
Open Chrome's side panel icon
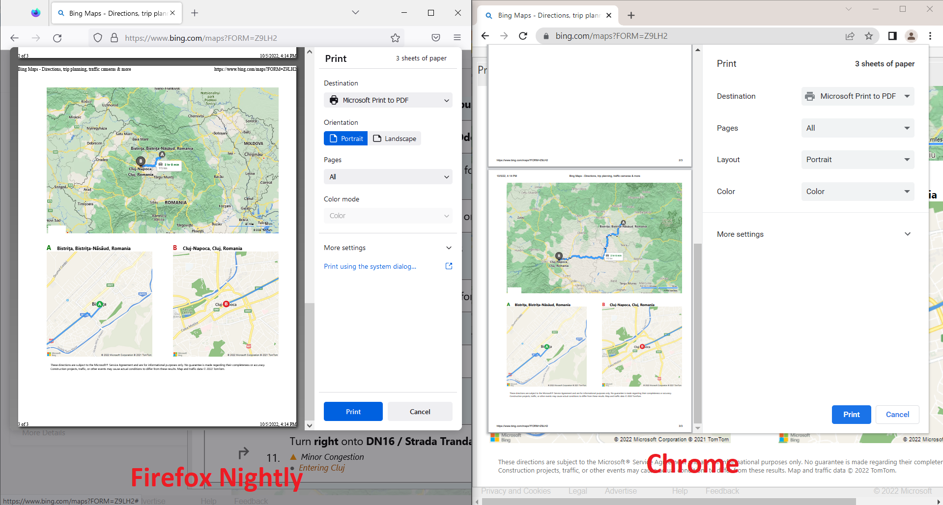pos(892,36)
